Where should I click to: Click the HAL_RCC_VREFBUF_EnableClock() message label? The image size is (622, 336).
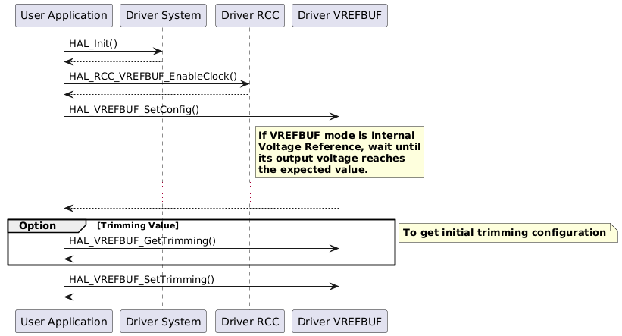pyautogui.click(x=153, y=77)
